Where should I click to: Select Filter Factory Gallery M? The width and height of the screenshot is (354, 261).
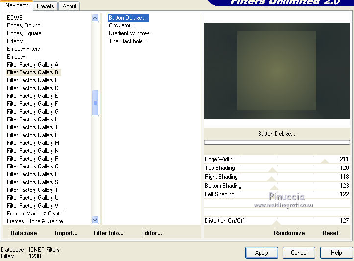point(33,143)
